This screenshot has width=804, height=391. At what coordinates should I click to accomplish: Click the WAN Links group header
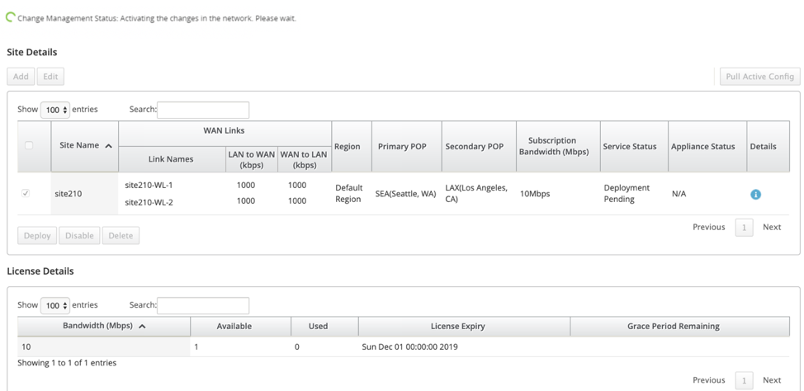pos(225,134)
